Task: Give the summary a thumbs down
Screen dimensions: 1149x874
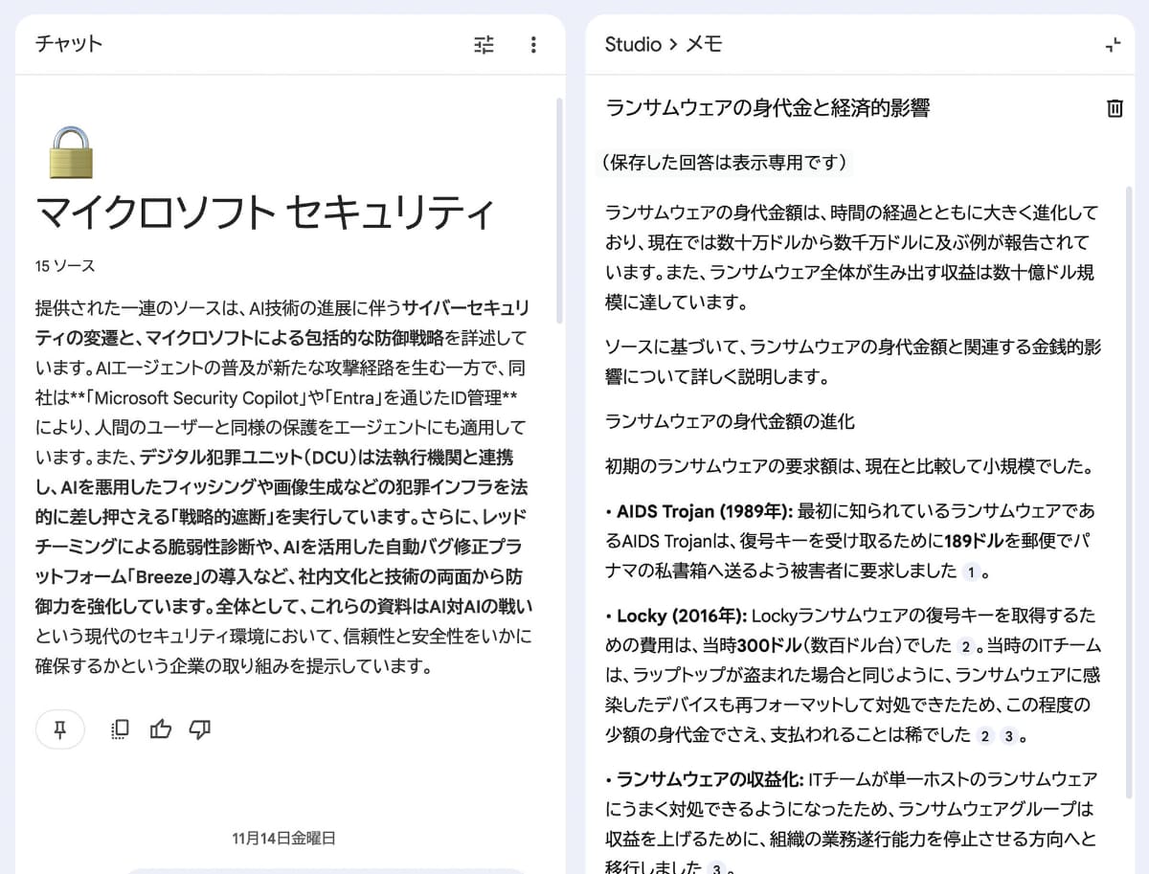Action: [200, 729]
